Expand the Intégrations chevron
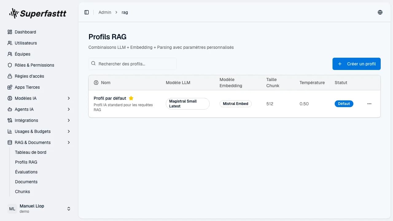393x221 pixels. coord(69,120)
